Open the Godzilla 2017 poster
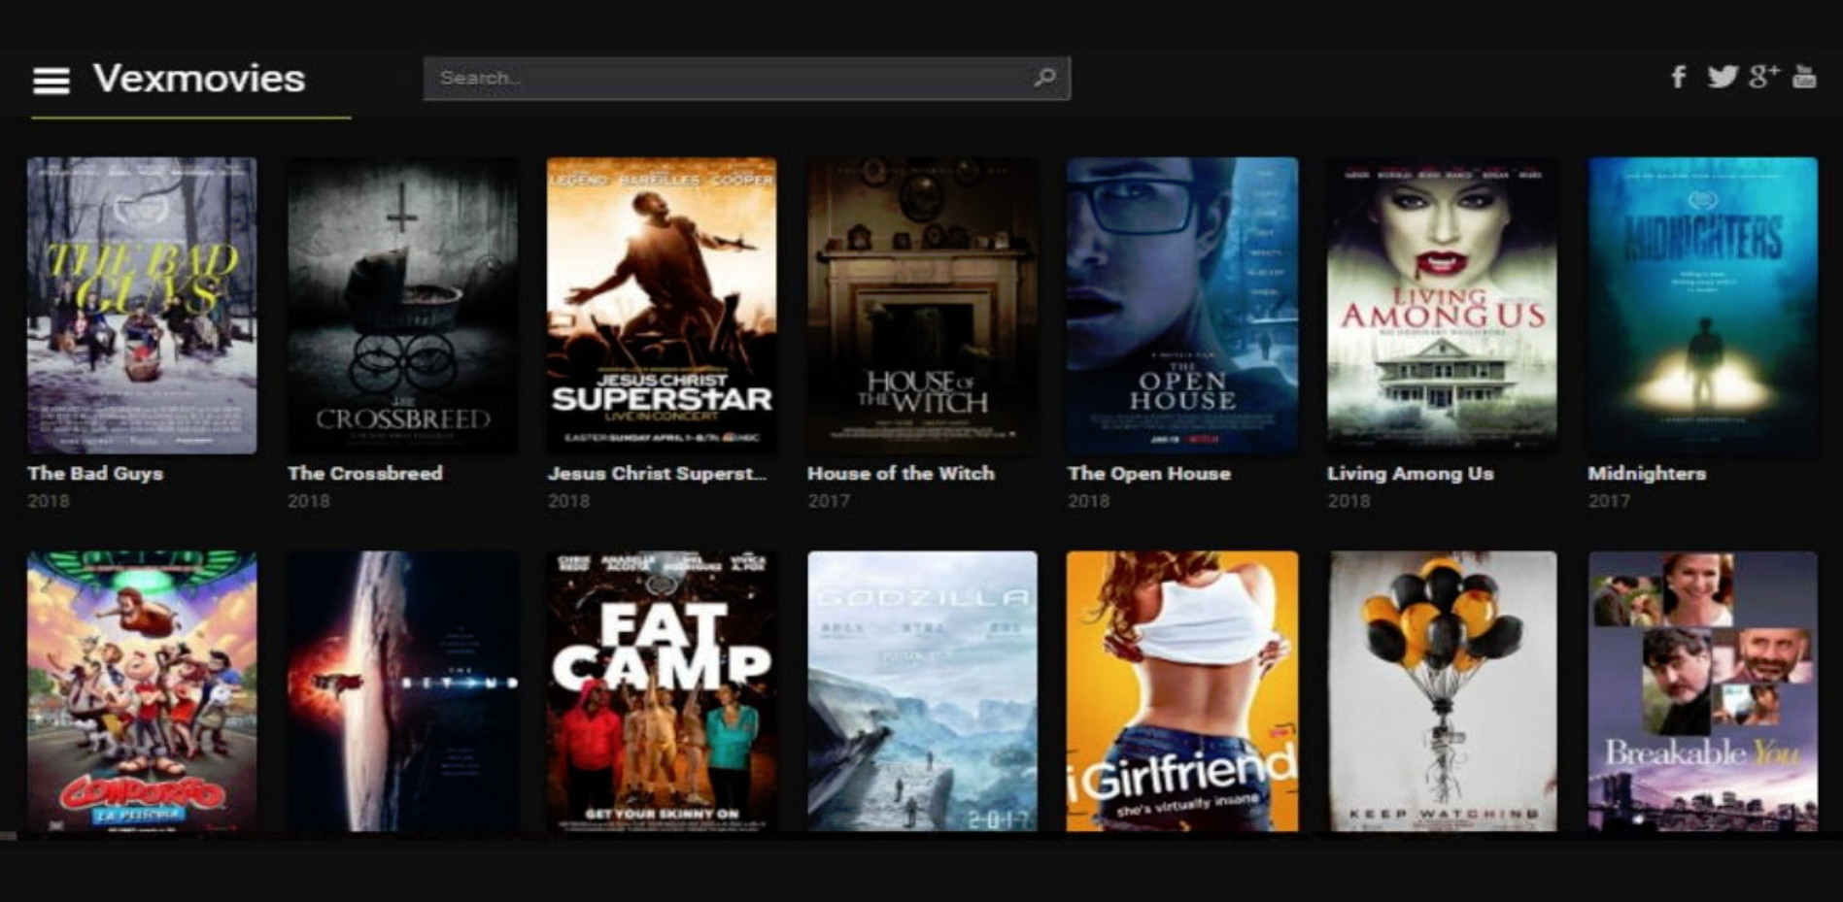Screen dimensions: 1843x902 click(x=922, y=691)
